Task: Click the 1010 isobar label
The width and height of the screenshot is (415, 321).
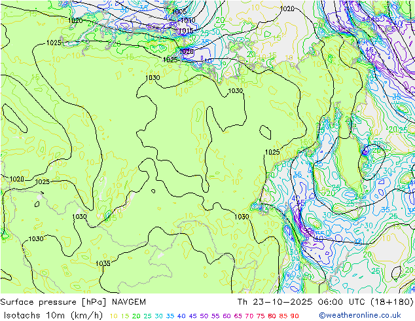Action: 188,20
